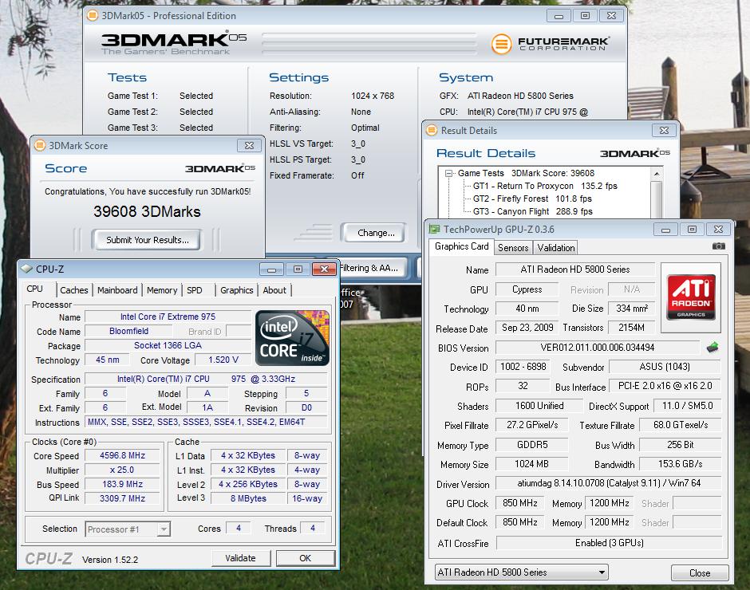Screen dimensions: 750x590
Task: Click the Futuremark orange logo icon
Action: [x=501, y=44]
